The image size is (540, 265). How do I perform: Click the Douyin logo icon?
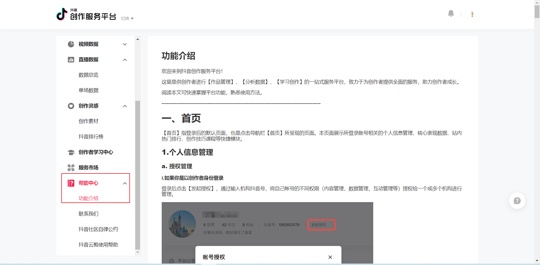point(62,14)
